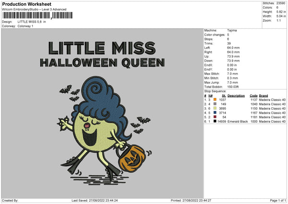Select stitch count '3695' in stop 3
Image resolution: width=288 pixels, height=204 pixels.
tap(222, 108)
